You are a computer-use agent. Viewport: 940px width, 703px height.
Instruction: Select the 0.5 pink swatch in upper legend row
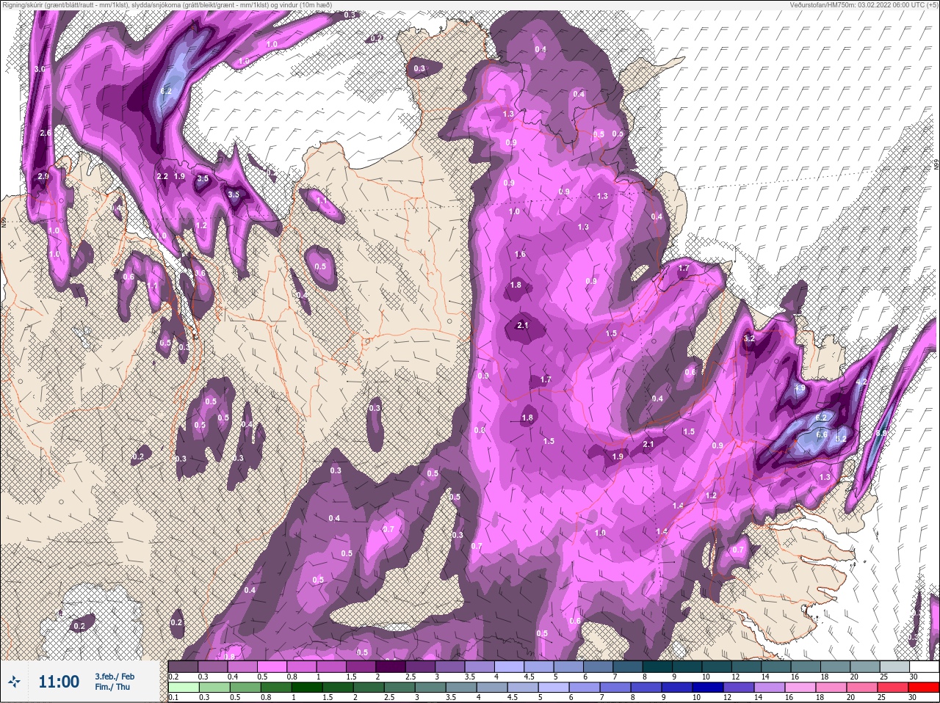pyautogui.click(x=272, y=666)
